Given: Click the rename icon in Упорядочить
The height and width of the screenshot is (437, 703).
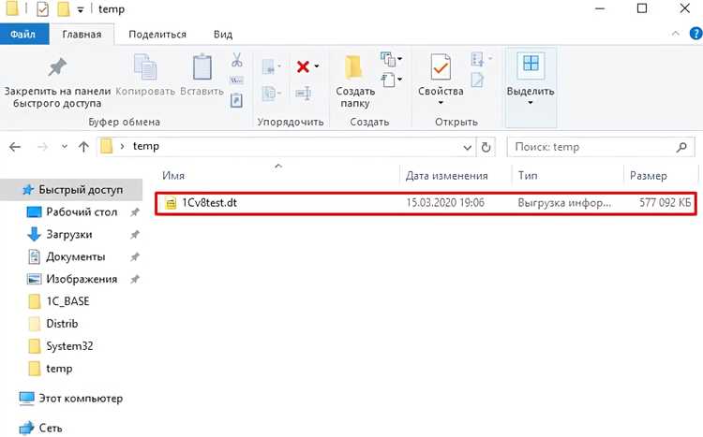Looking at the screenshot, I should point(304,94).
